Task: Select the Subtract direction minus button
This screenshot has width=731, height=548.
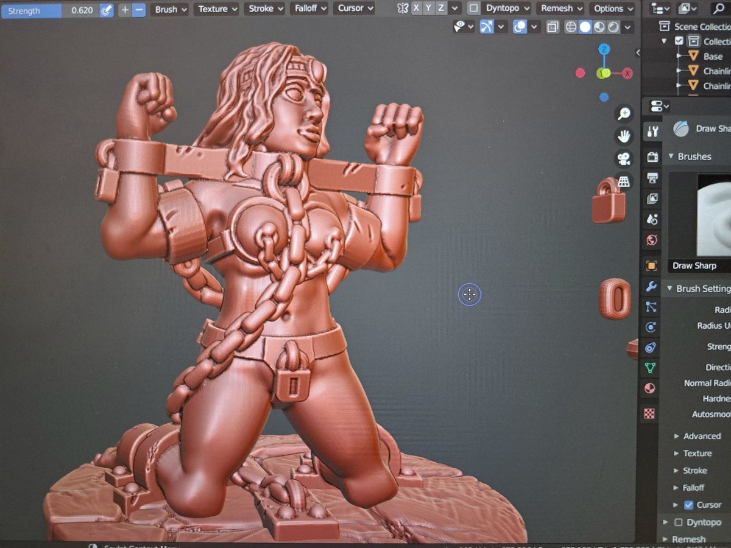Action: pyautogui.click(x=139, y=10)
